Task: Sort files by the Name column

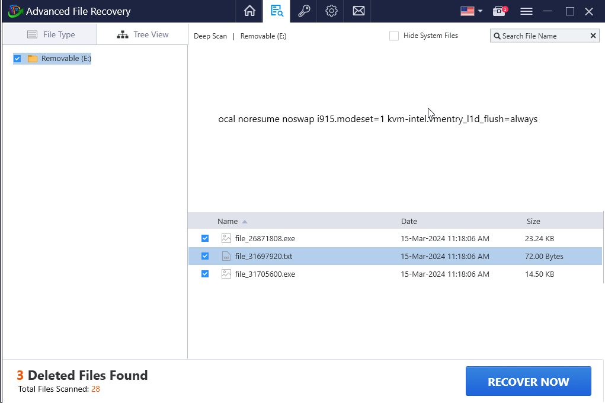Action: coord(228,221)
